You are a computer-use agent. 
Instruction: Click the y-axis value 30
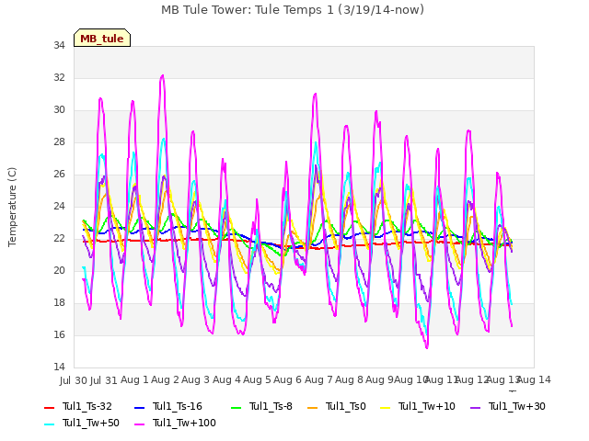coord(59,110)
